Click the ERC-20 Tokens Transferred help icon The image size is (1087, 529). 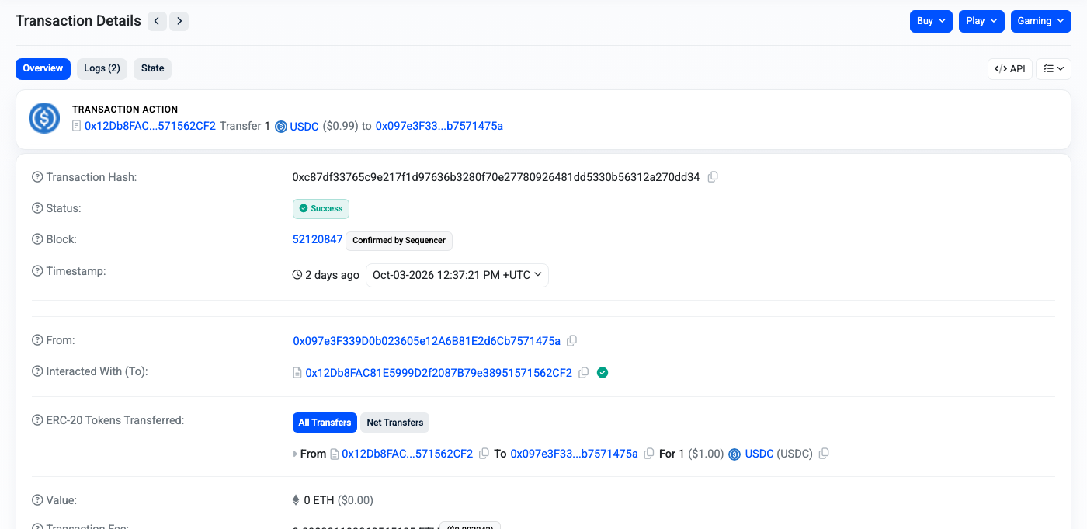(x=37, y=420)
